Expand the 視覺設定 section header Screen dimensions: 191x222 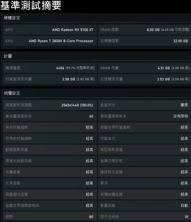pos(95,94)
